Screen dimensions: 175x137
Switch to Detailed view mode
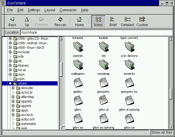[x=127, y=22]
